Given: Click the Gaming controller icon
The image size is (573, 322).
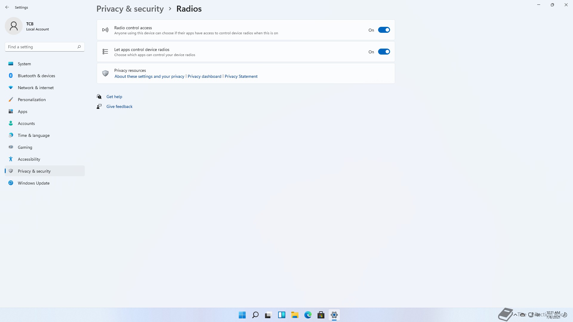Looking at the screenshot, I should [x=11, y=147].
